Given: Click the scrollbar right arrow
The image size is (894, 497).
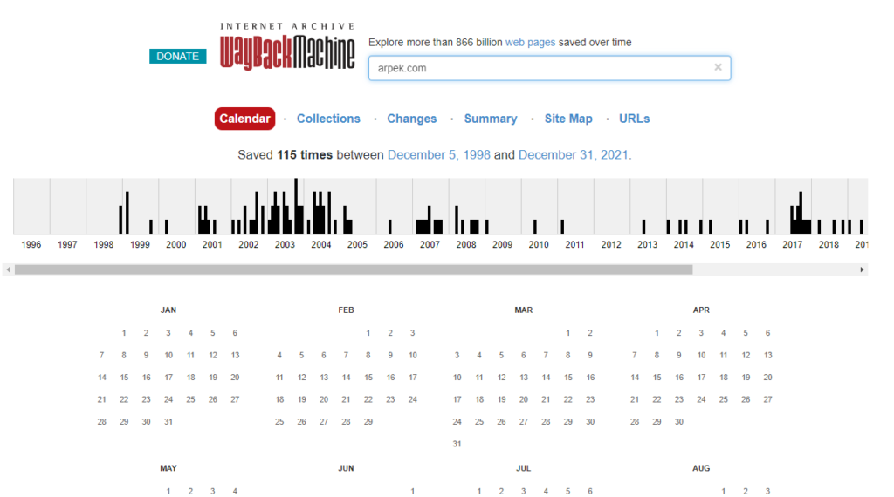Looking at the screenshot, I should coord(863,270).
